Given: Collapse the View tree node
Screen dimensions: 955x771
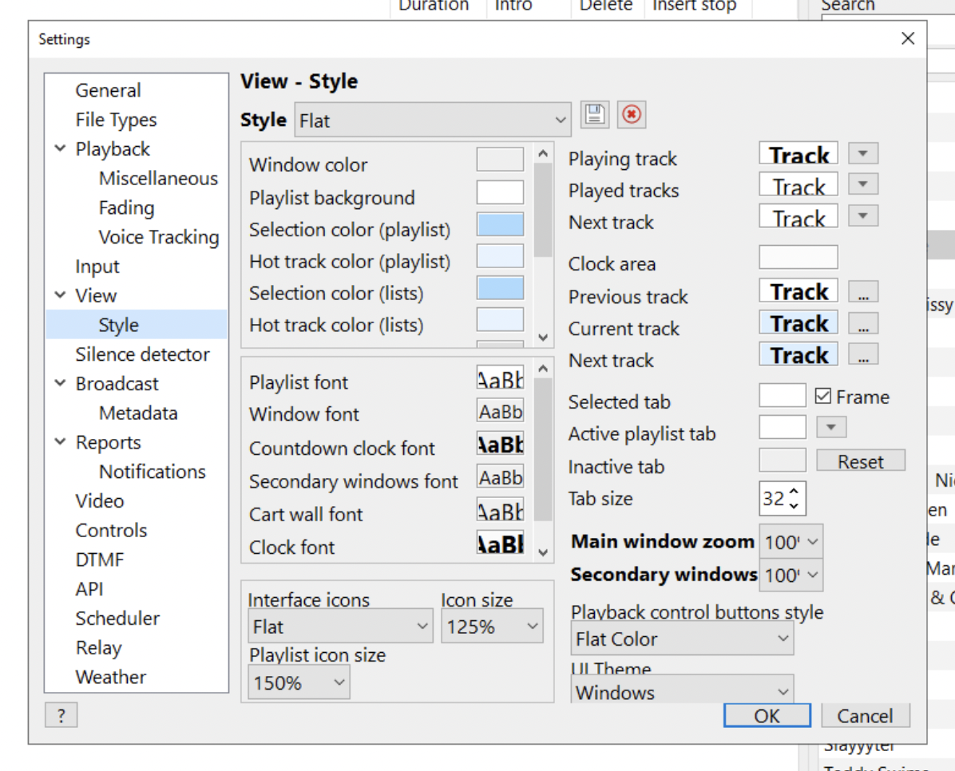Looking at the screenshot, I should (61, 295).
